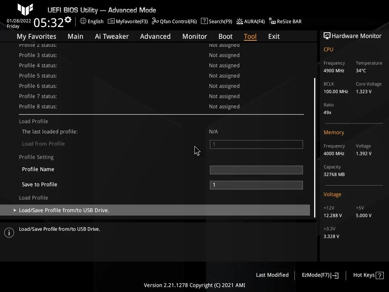Click the Hot Keys question mark icon
The height and width of the screenshot is (292, 389).
pyautogui.click(x=380, y=275)
